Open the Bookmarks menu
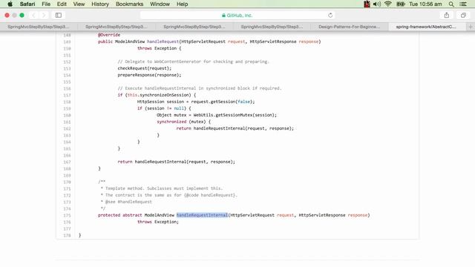The image size is (475, 267). pos(129,4)
